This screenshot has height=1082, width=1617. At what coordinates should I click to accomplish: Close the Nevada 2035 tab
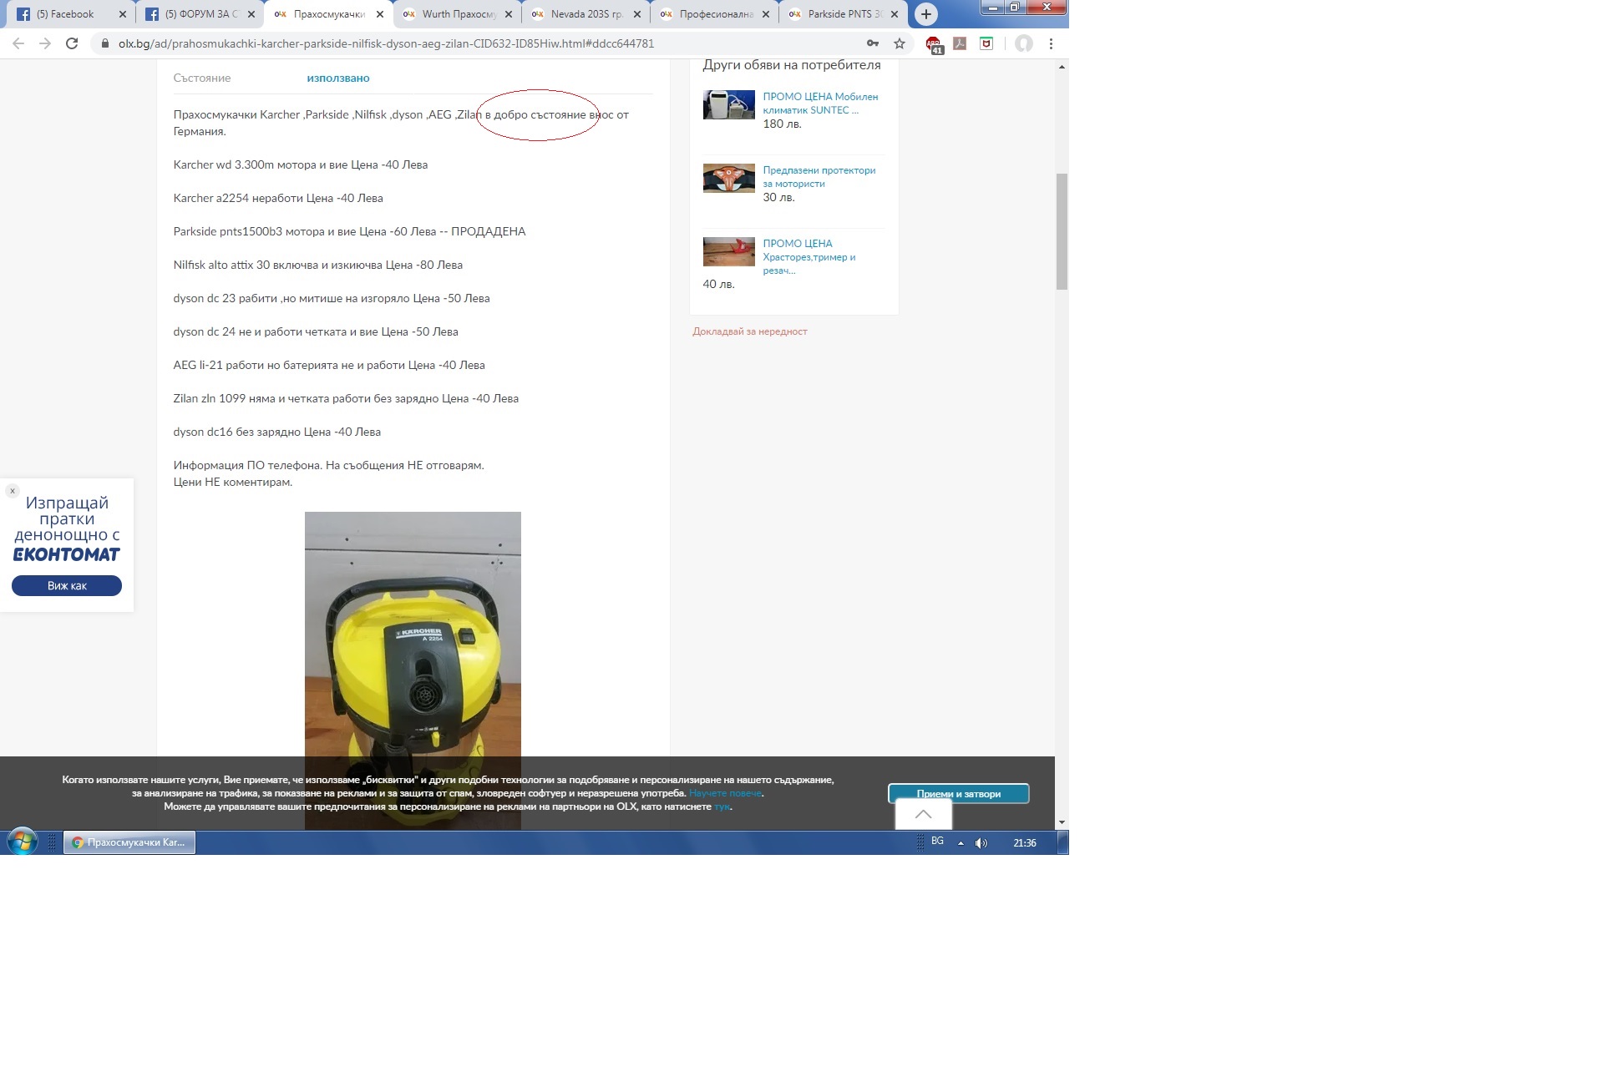pos(637,14)
